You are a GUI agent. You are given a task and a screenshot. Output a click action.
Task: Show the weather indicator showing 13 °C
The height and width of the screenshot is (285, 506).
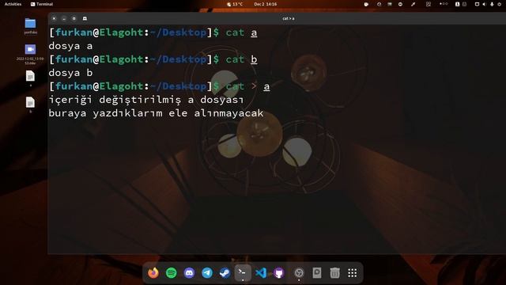coord(235,4)
